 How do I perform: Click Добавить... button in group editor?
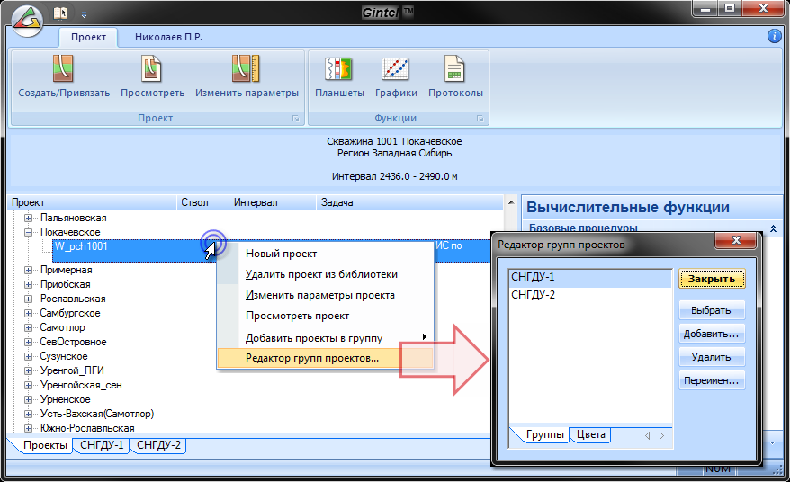pos(712,334)
